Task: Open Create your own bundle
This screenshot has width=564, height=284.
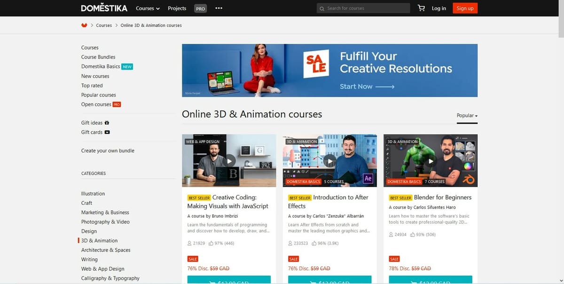Action: (108, 151)
